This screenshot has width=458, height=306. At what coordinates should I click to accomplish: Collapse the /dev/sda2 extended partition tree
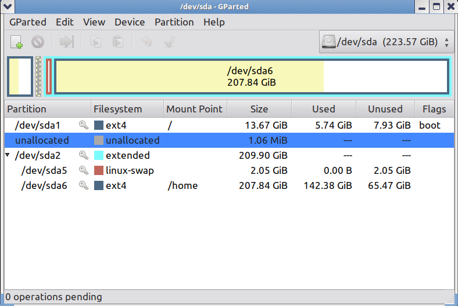pos(8,155)
